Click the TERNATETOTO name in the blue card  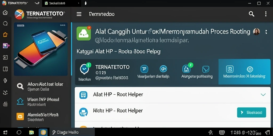(112, 67)
